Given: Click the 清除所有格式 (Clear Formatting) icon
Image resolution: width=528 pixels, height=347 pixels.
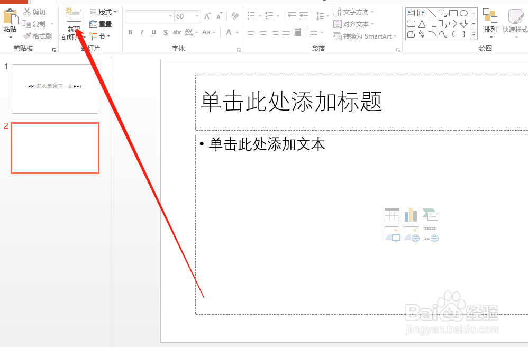Looking at the screenshot, I should point(235,15).
